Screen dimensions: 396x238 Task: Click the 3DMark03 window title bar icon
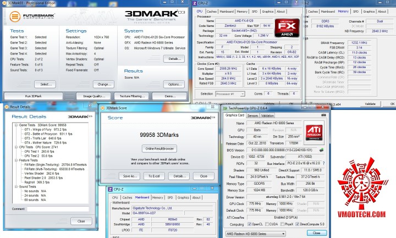[x=5, y=3]
